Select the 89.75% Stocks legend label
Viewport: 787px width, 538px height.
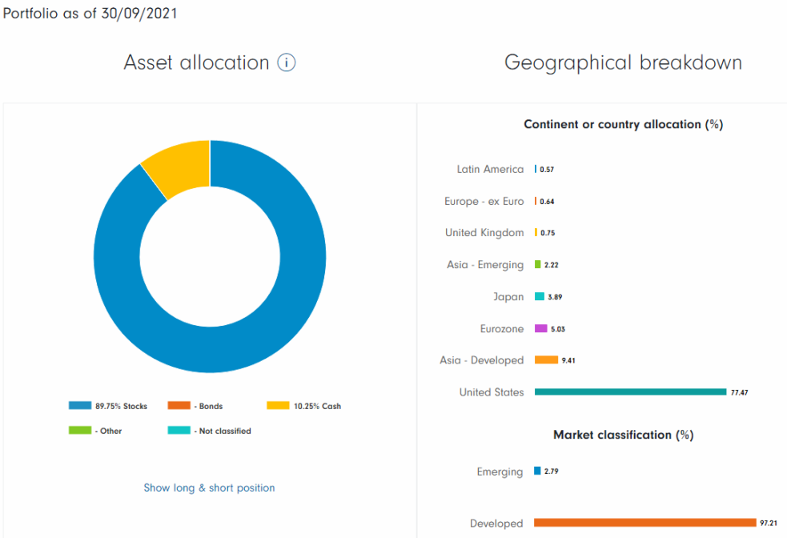121,406
